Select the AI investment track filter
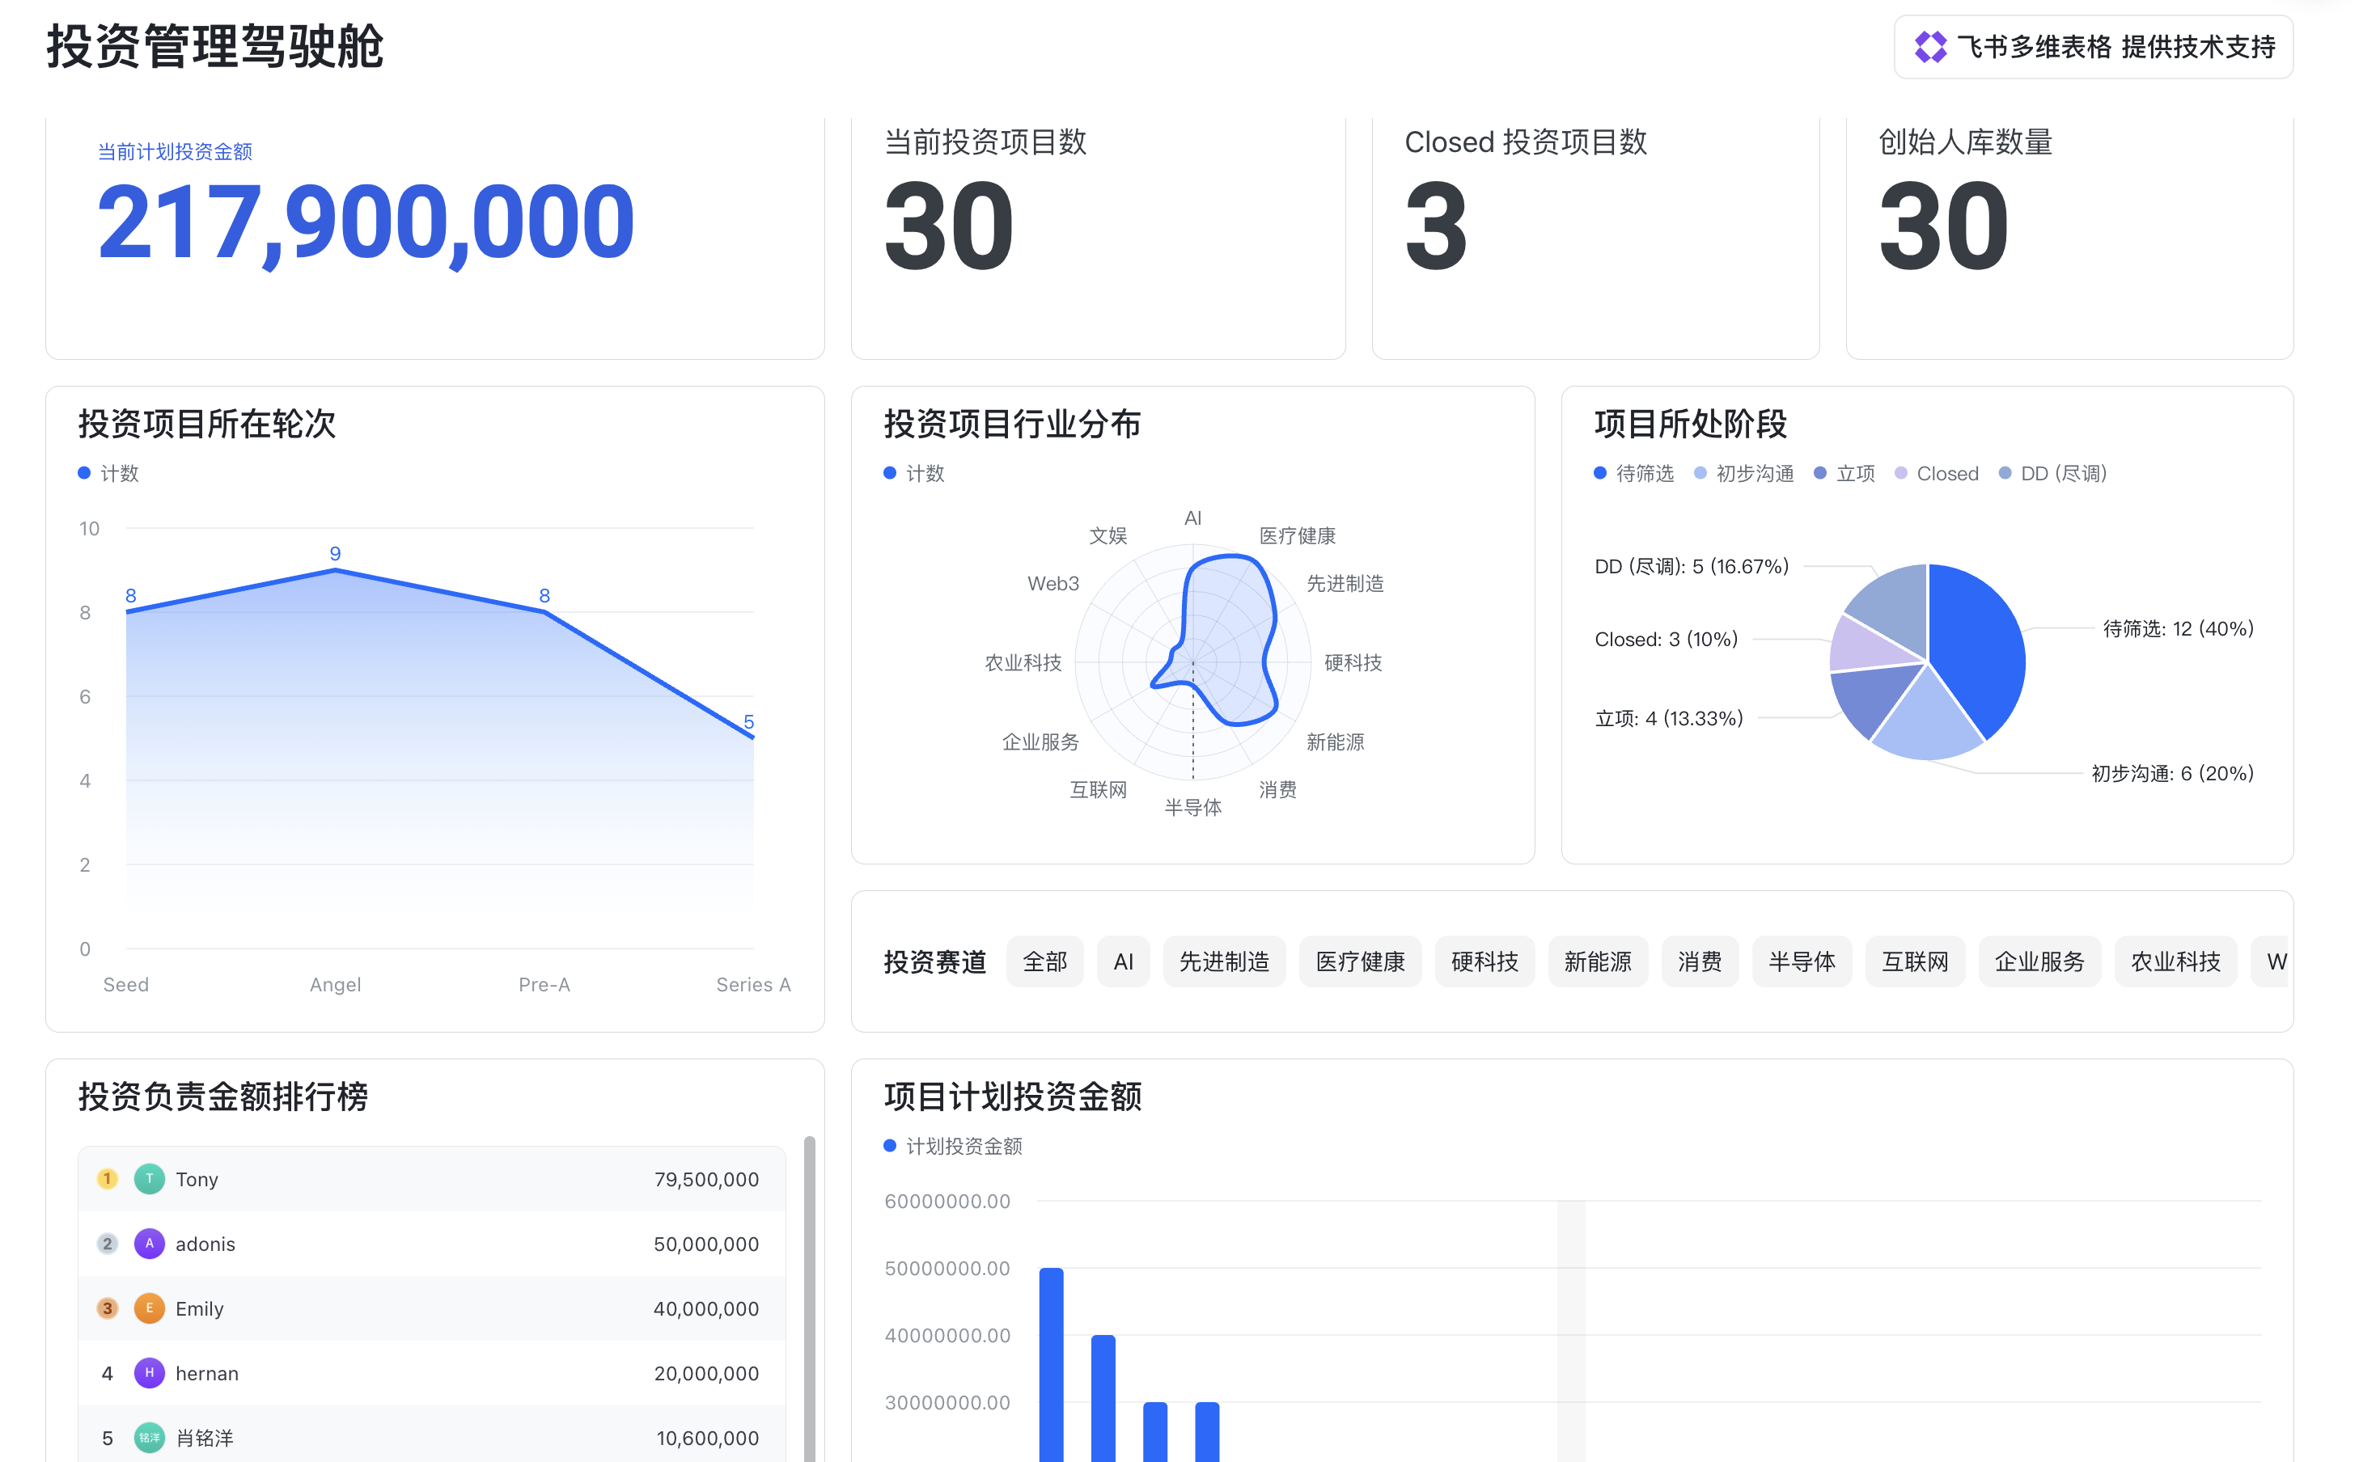This screenshot has width=2359, height=1462. [x=1122, y=962]
